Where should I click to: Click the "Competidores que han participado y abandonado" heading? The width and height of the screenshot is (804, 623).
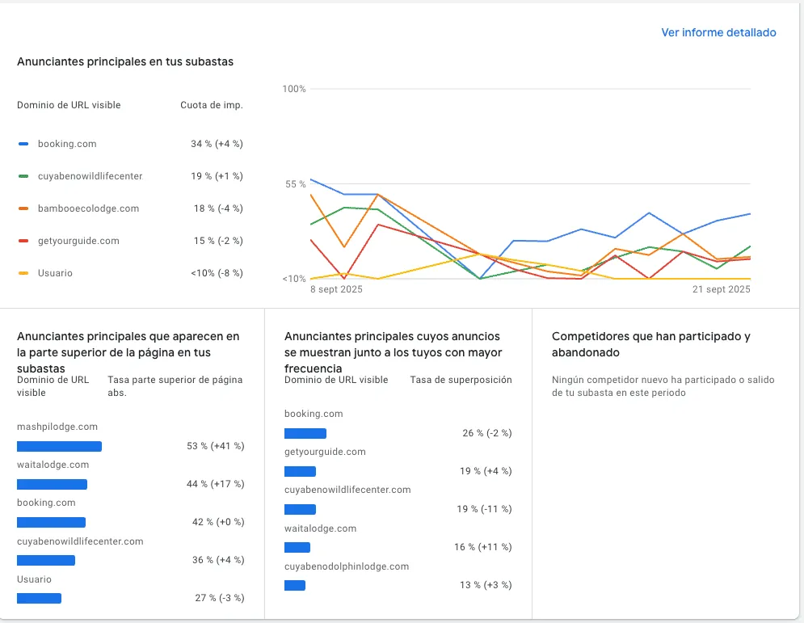tap(651, 344)
